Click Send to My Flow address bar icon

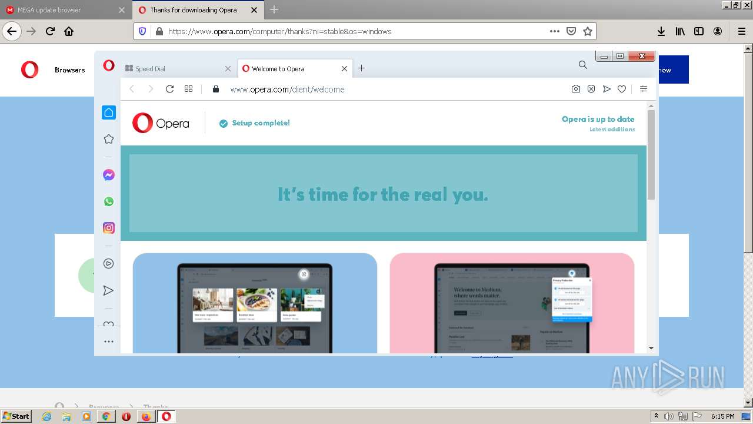[x=607, y=89]
